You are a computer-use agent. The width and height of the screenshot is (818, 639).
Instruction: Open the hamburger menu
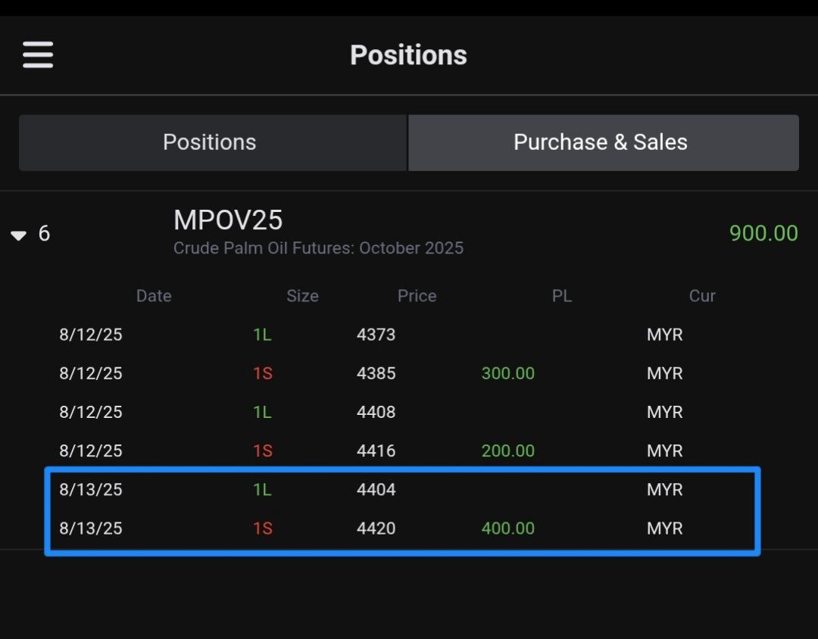[38, 55]
